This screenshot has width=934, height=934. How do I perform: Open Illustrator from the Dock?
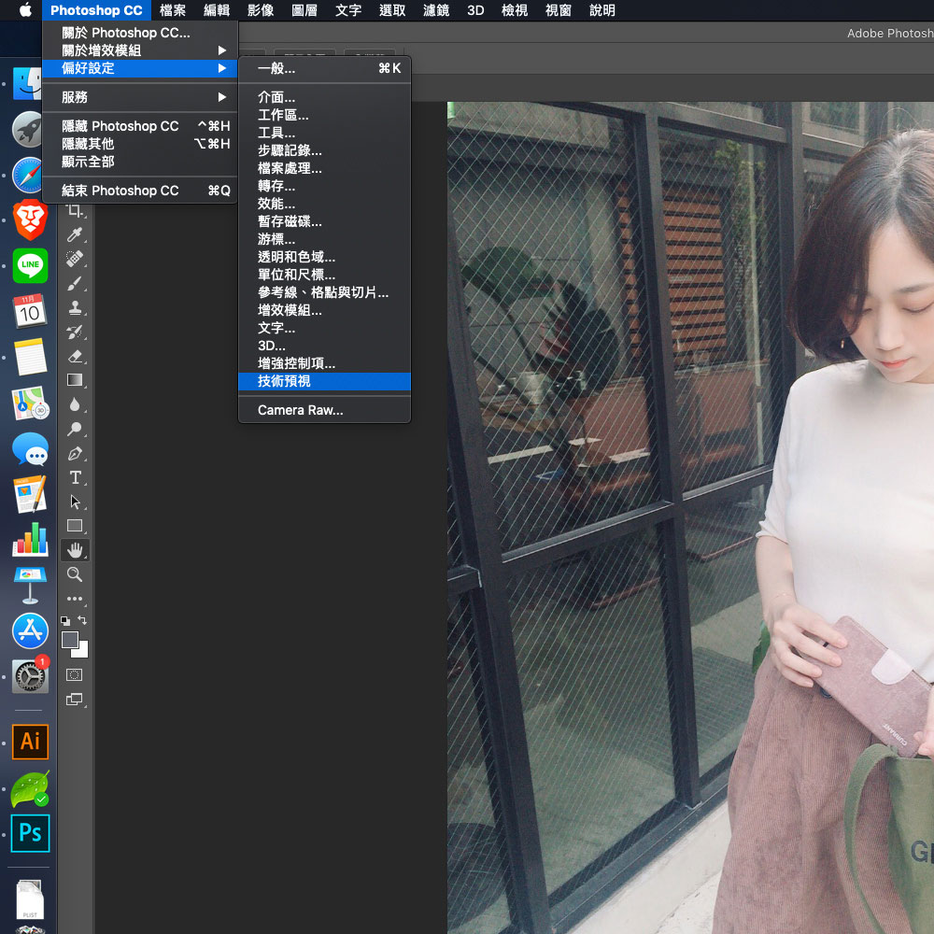[x=30, y=742]
